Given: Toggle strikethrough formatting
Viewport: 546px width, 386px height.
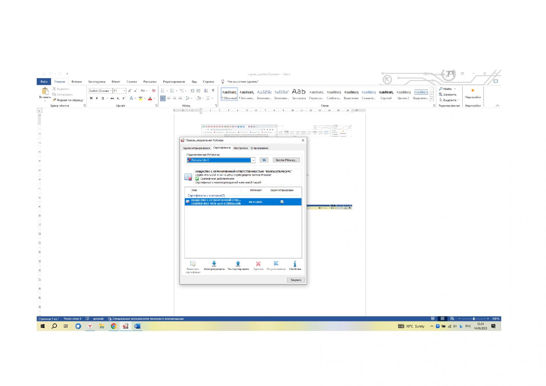Looking at the screenshot, I should point(112,98).
